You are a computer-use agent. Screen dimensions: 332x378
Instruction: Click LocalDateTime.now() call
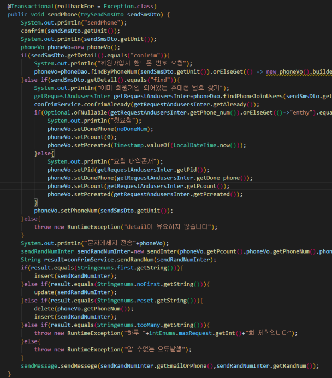click(205, 146)
